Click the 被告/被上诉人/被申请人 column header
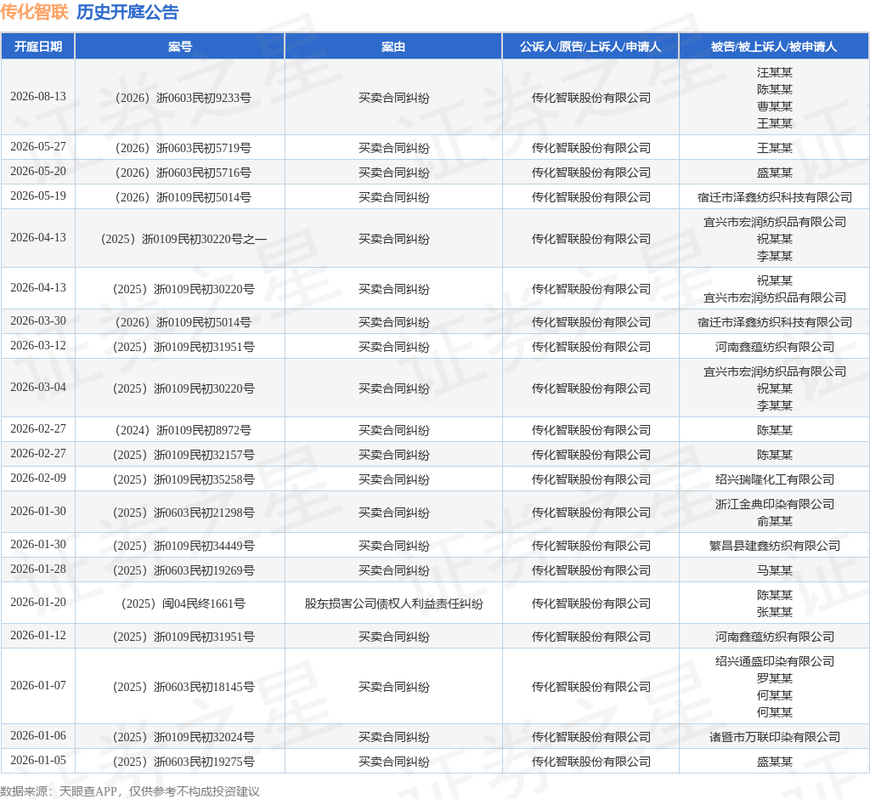 click(x=774, y=47)
